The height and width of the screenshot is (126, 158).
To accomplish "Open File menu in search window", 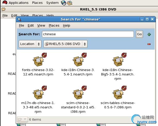I will [21, 26].
